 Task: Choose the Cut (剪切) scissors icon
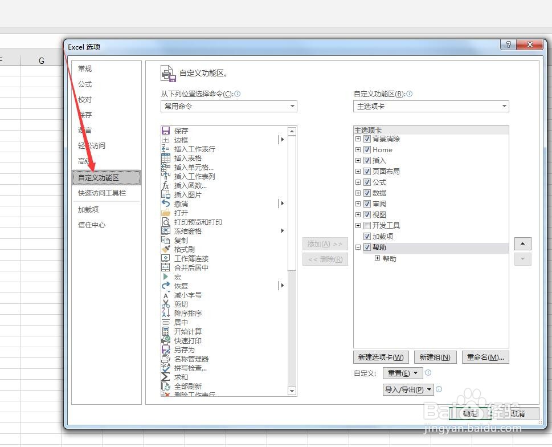click(x=165, y=304)
